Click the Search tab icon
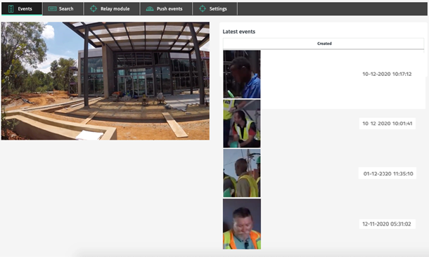Screen dimensions: 429x257 52,8
